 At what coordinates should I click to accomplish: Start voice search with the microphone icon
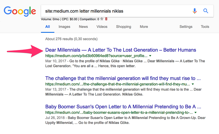[195, 11]
